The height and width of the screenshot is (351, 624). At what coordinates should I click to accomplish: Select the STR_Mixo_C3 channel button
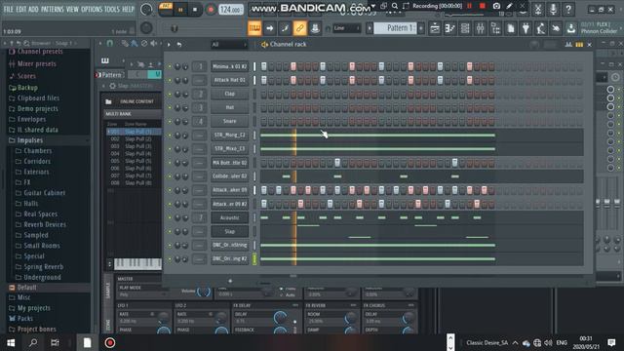tap(230, 149)
